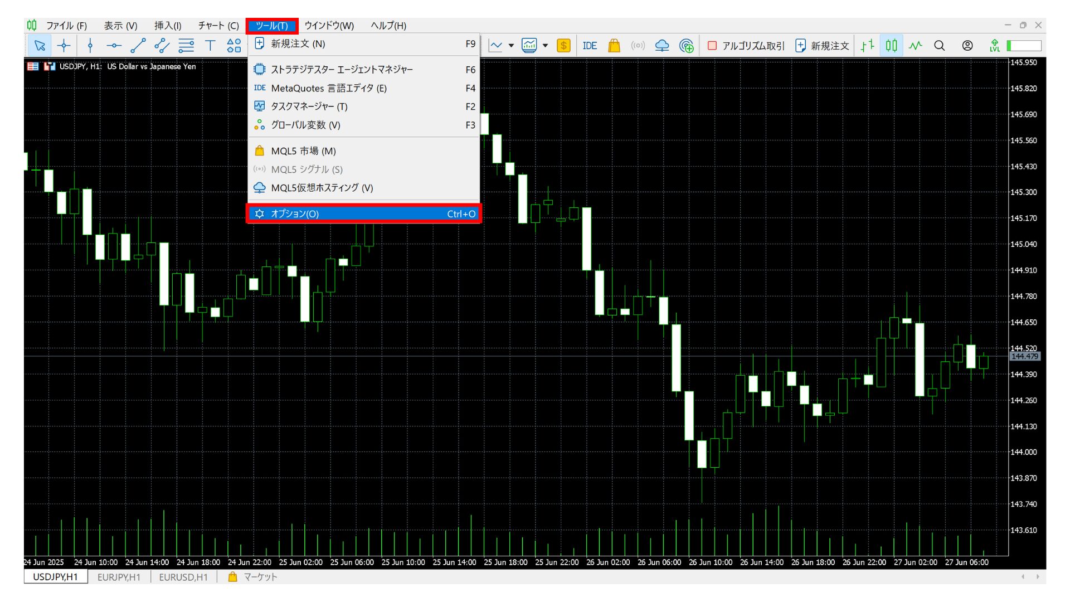Select the horizontal line drawing tool
1070x602 pixels.
coord(114,46)
